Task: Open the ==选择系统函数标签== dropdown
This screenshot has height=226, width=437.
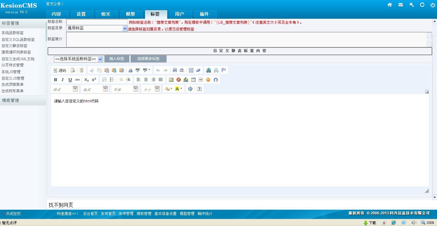Action: coord(78,59)
